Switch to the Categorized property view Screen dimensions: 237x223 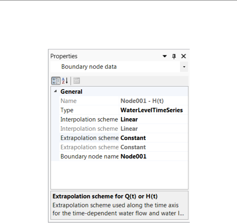(x=56, y=81)
